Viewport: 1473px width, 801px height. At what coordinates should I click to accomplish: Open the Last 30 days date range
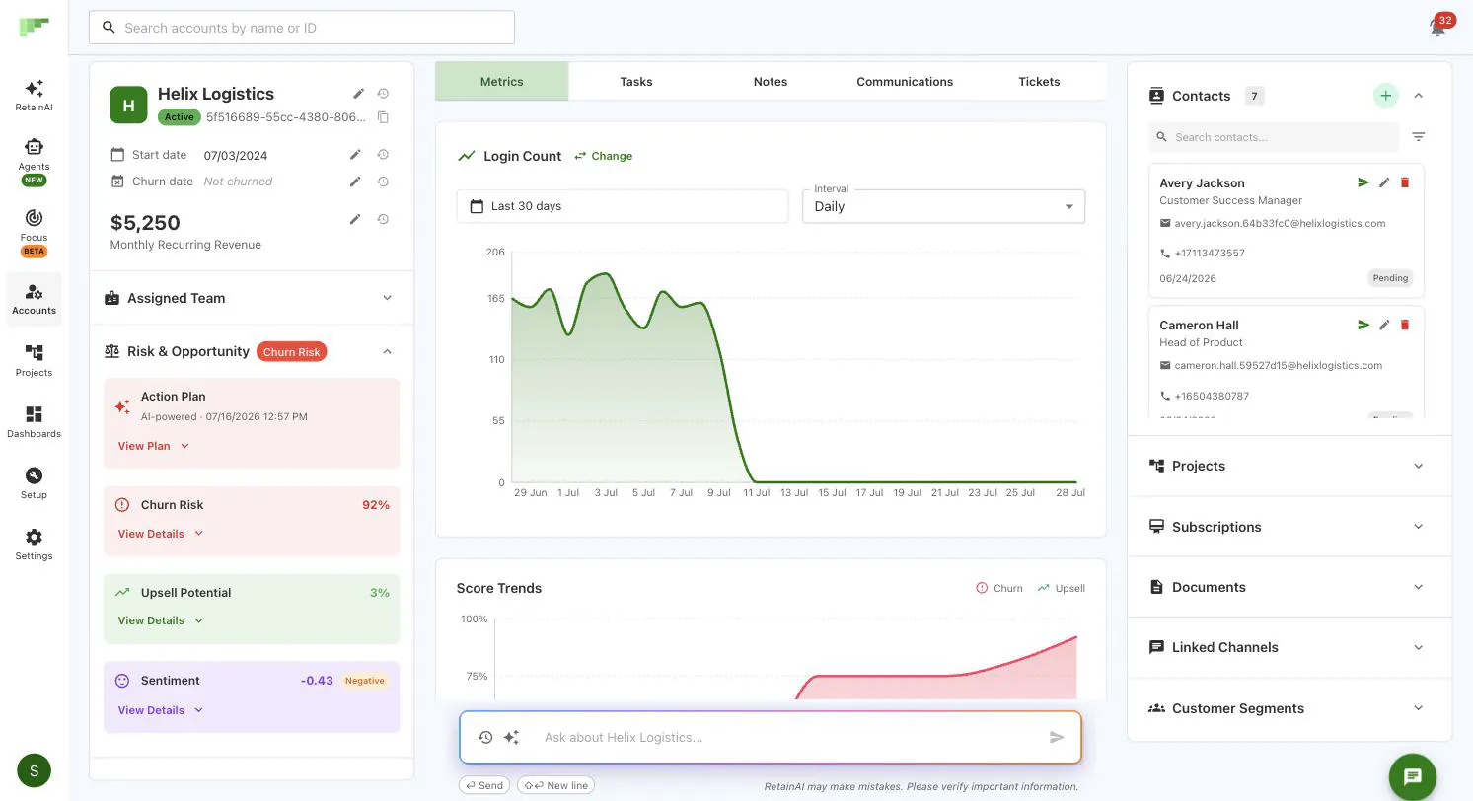pyautogui.click(x=623, y=206)
